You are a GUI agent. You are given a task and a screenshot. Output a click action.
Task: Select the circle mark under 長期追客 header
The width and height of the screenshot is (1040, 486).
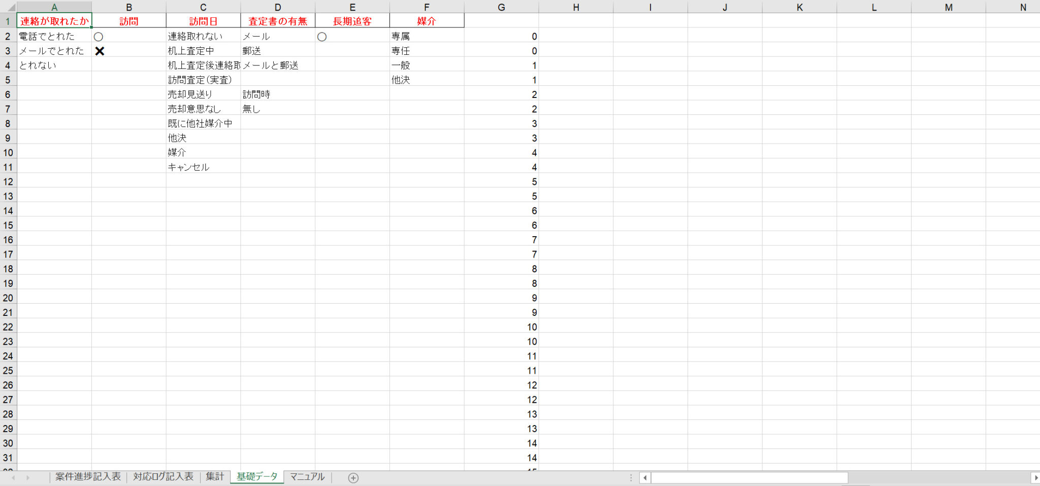pos(322,37)
